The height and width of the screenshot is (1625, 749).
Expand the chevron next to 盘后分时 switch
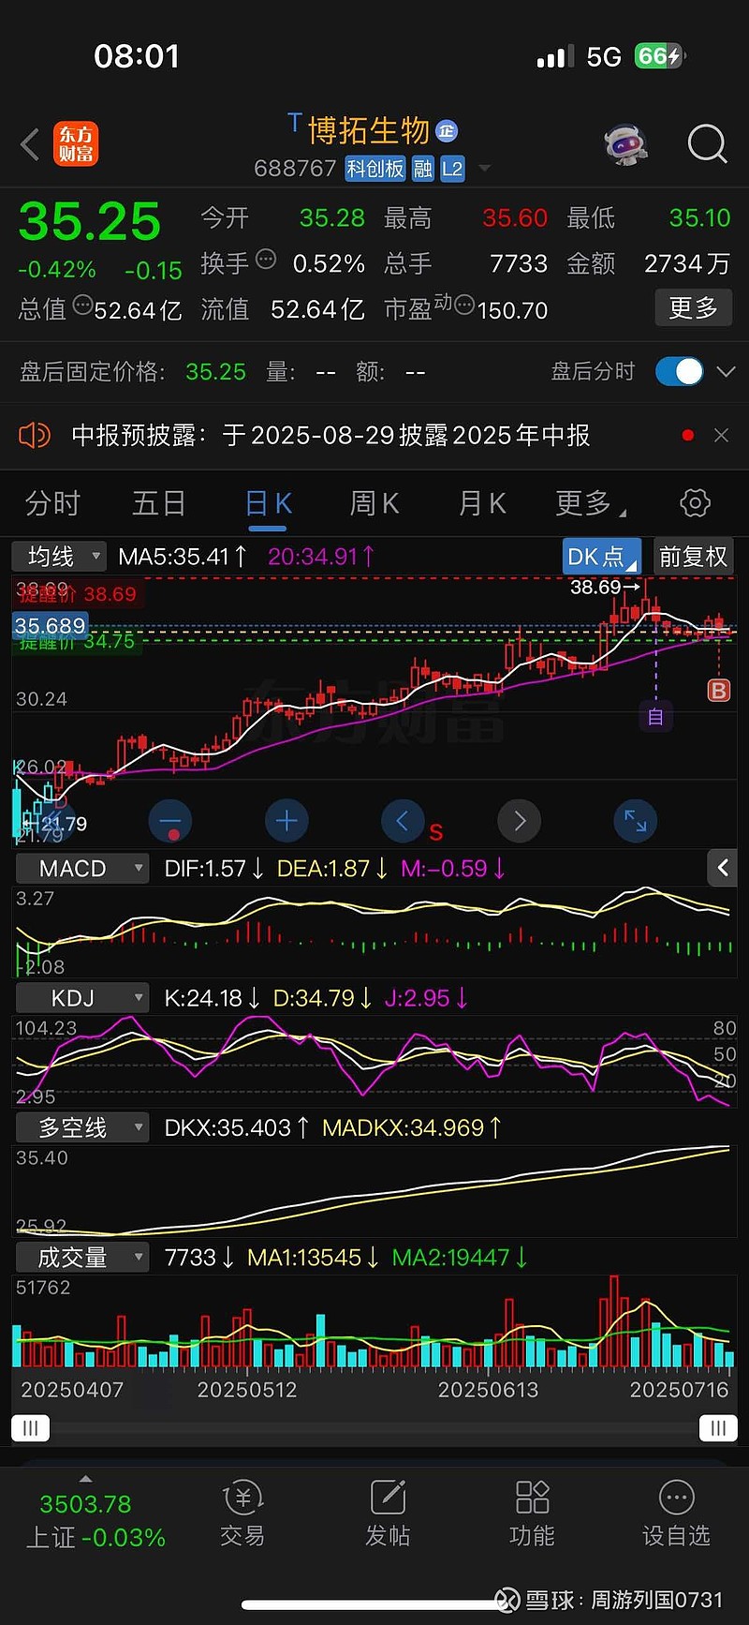(x=726, y=371)
